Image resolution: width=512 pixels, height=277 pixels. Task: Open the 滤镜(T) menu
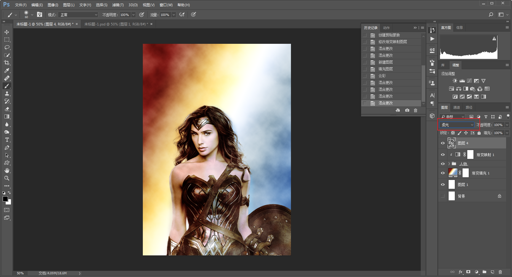click(118, 5)
